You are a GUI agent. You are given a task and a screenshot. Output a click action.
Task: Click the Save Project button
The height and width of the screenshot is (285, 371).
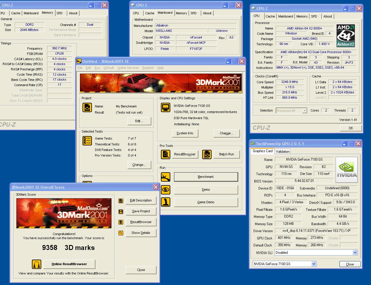click(141, 211)
